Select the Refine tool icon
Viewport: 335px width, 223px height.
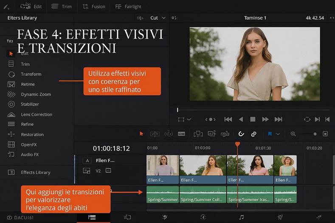point(11,124)
